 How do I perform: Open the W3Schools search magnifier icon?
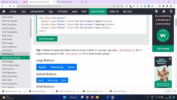point(171,11)
